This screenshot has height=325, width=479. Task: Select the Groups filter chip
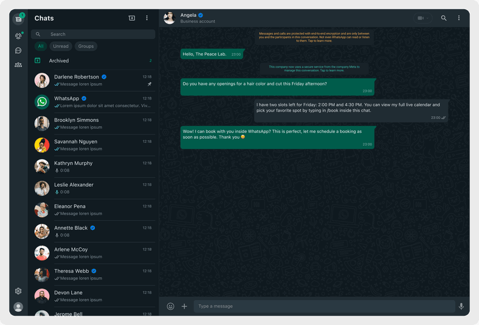(86, 46)
